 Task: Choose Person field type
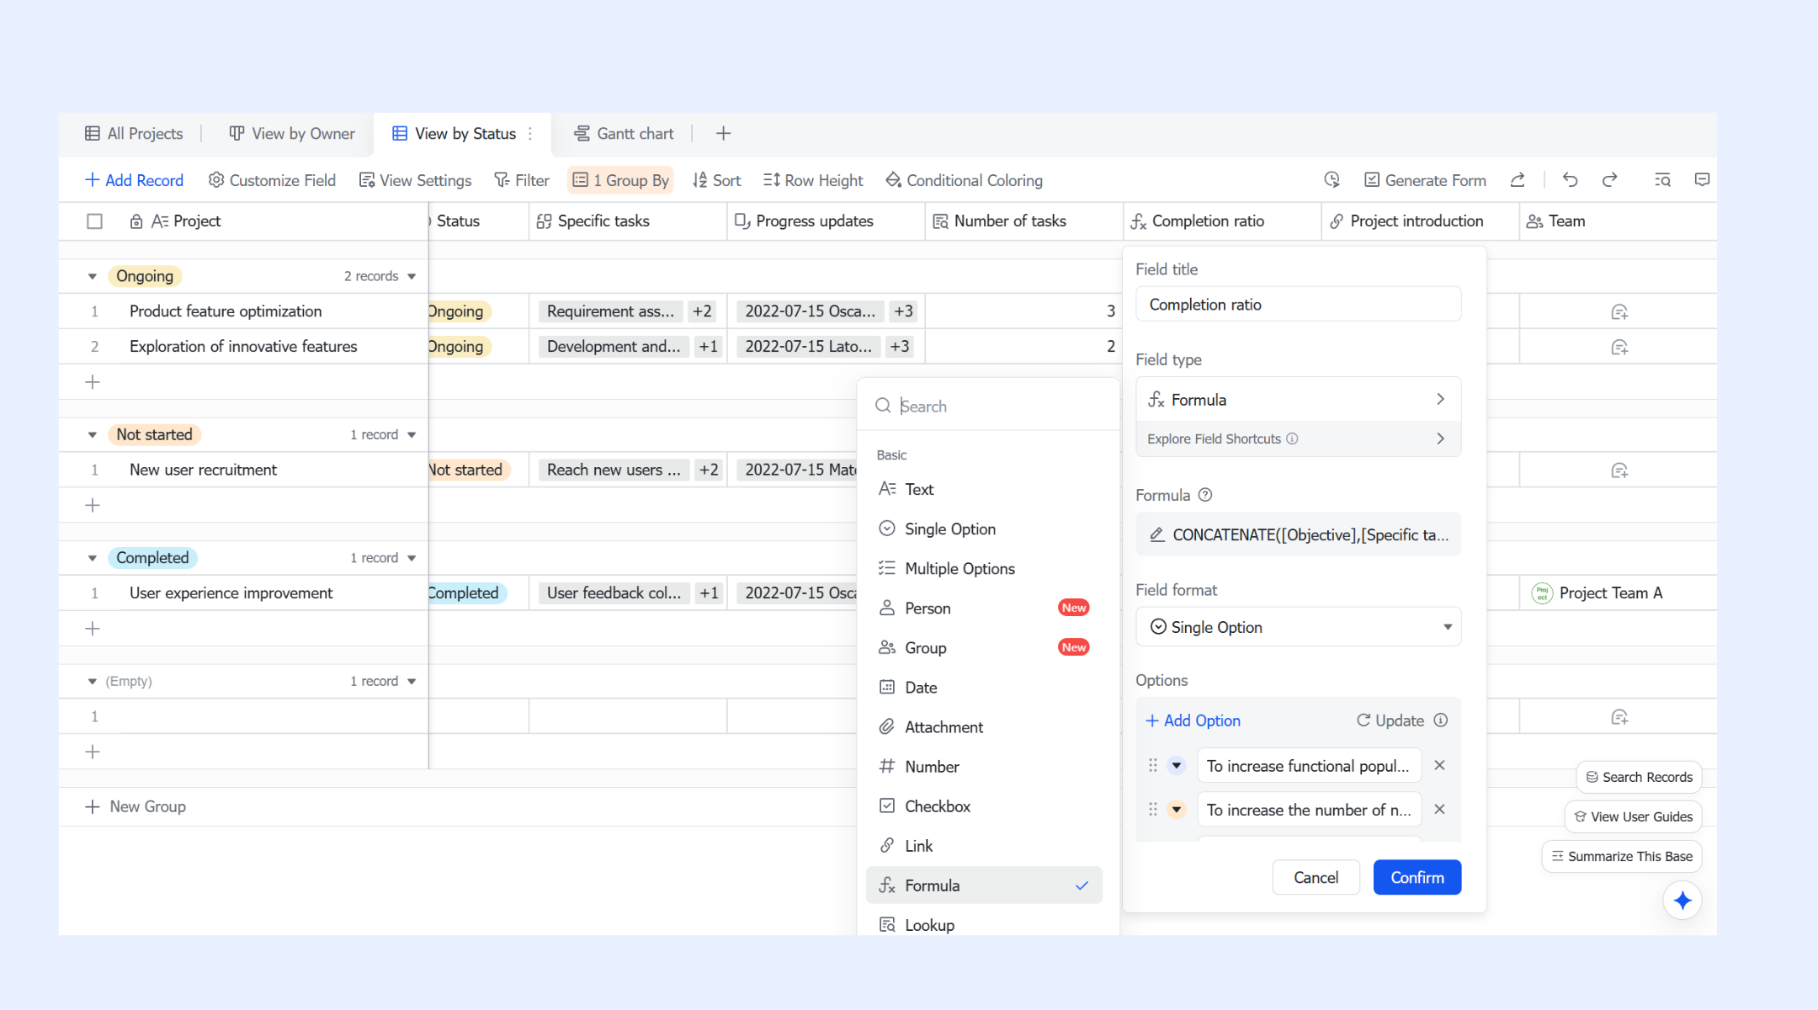(984, 608)
